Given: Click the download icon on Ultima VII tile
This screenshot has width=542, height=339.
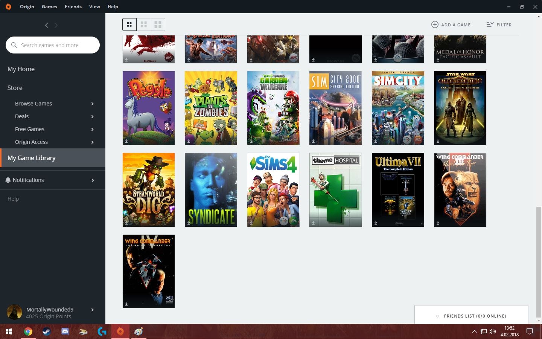Looking at the screenshot, I should 376,223.
